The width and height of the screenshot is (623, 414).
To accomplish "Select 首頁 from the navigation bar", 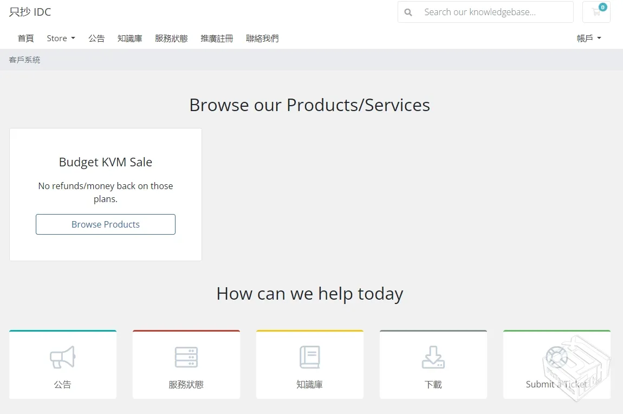I will tap(25, 38).
